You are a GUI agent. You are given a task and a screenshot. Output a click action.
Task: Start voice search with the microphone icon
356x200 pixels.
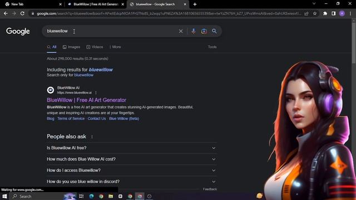pos(194,31)
